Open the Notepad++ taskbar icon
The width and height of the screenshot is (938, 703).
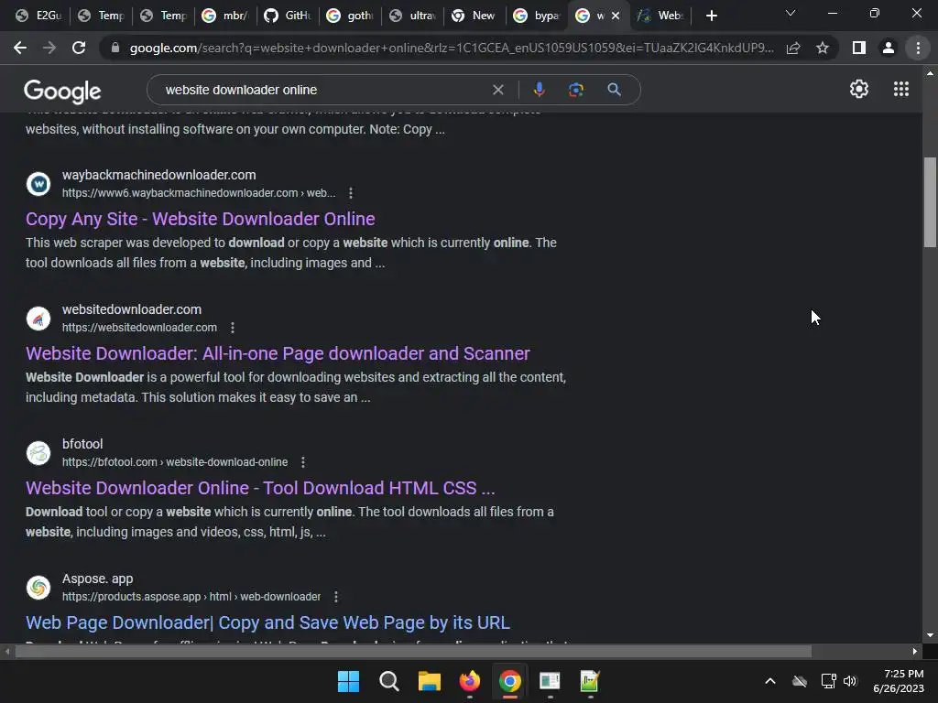point(590,681)
